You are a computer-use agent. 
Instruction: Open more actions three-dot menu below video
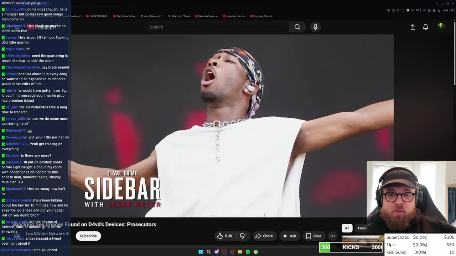332,236
